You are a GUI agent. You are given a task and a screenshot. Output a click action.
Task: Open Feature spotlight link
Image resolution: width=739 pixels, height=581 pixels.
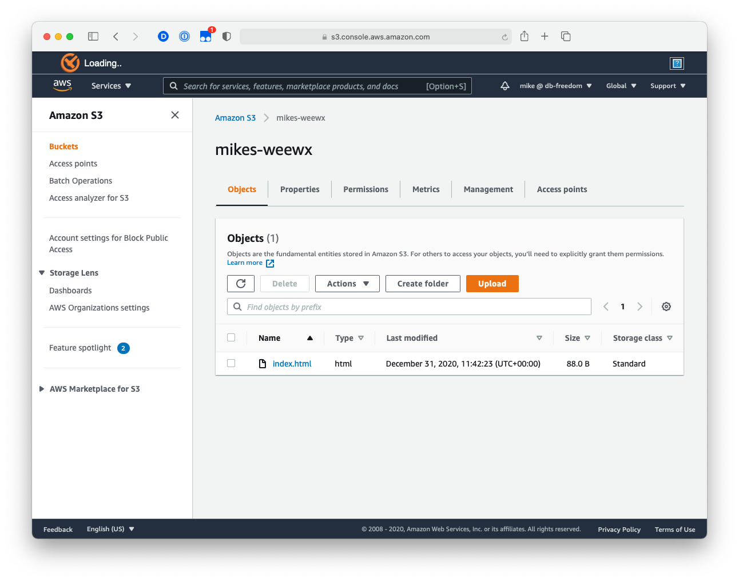pos(80,348)
